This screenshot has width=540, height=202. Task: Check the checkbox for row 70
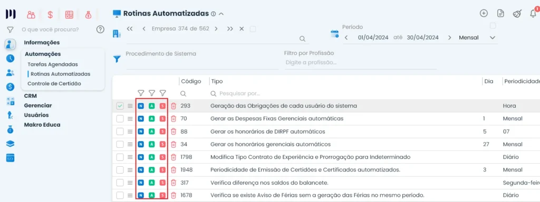coord(120,119)
